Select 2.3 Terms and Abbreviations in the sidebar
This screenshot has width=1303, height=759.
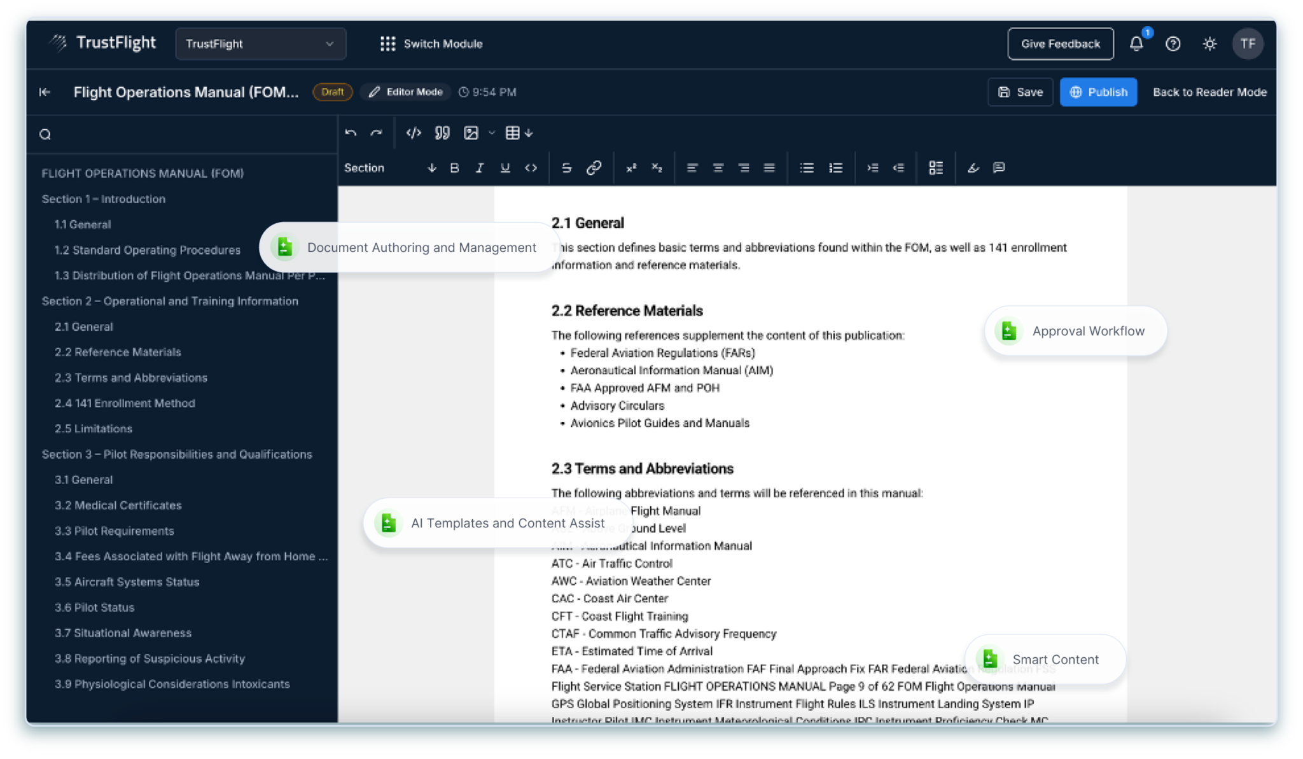130,377
